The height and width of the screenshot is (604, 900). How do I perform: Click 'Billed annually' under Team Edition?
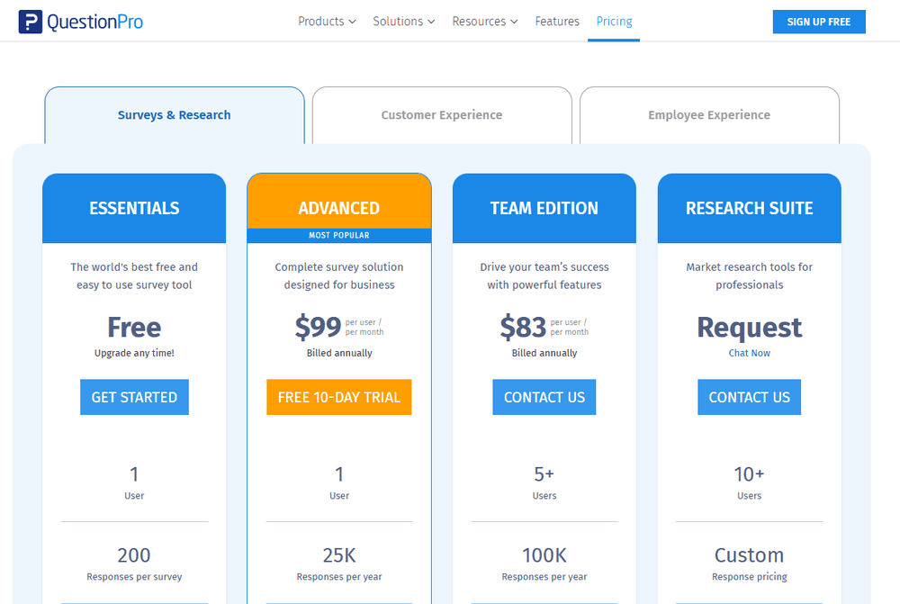coord(544,353)
